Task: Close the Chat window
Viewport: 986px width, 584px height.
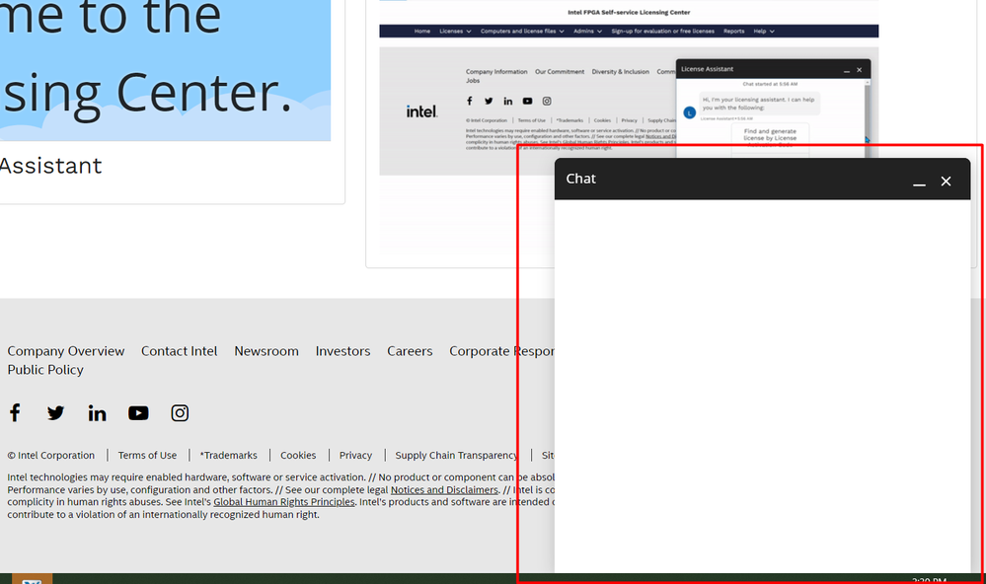Action: (946, 182)
